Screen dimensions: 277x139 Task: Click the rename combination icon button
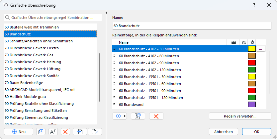[x=53, y=131]
